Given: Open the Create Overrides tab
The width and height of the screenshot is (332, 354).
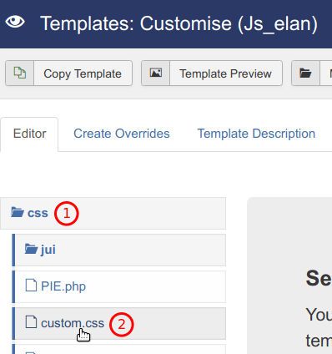Looking at the screenshot, I should [122, 134].
